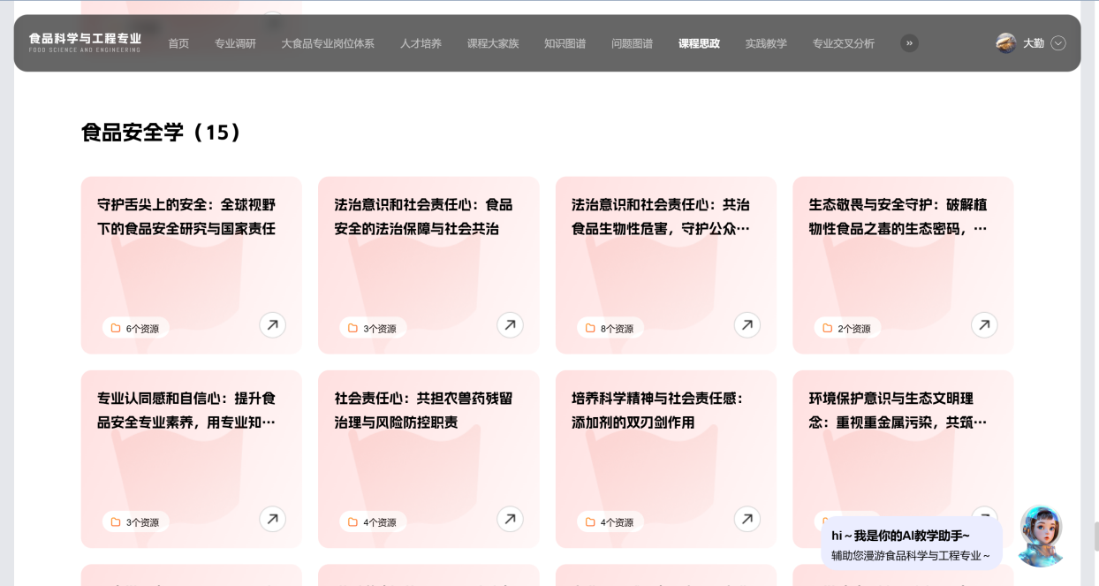The image size is (1099, 586).
Task: Go to the 知识图谱 menu item
Action: 565,43
